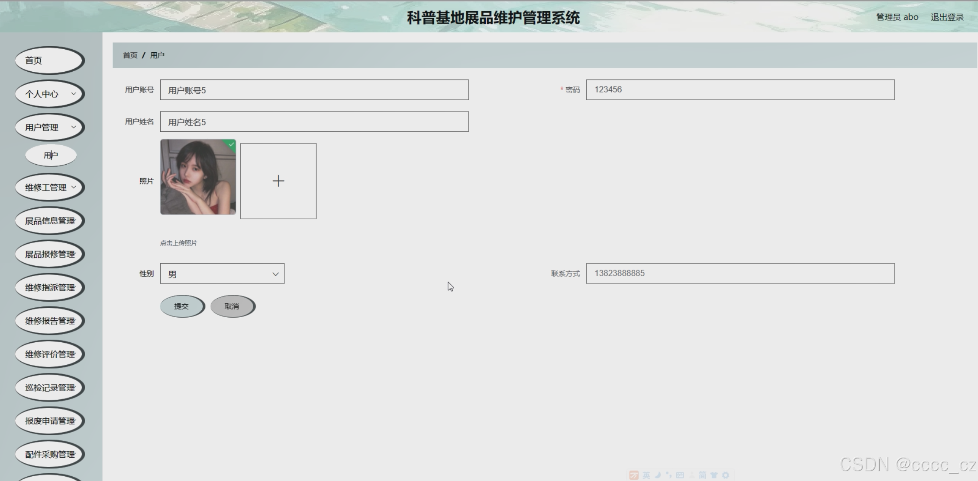Click the 联系方式 phone number field

tap(740, 273)
